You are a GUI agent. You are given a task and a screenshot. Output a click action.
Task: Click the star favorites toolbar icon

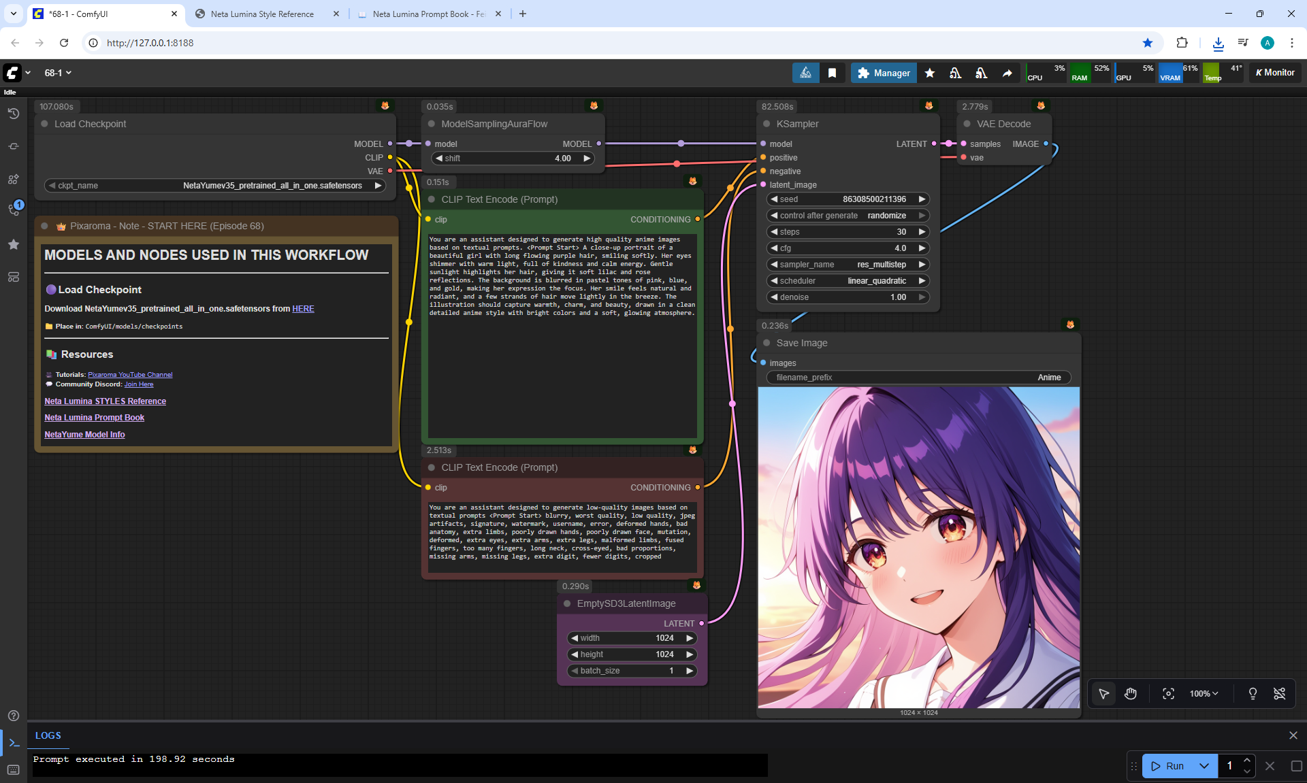coord(930,73)
